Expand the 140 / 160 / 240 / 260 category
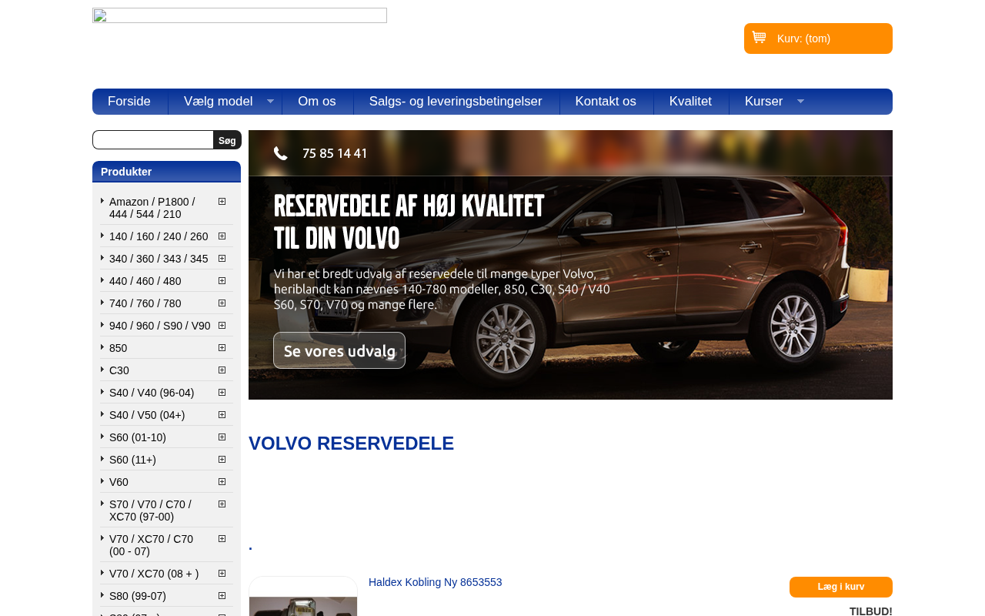 222,236
